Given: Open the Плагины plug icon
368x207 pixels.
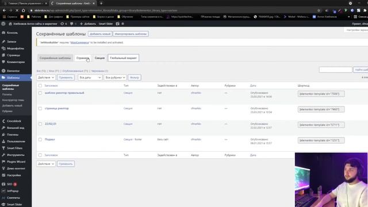Looking at the screenshot, I should pyautogui.click(x=3, y=135).
